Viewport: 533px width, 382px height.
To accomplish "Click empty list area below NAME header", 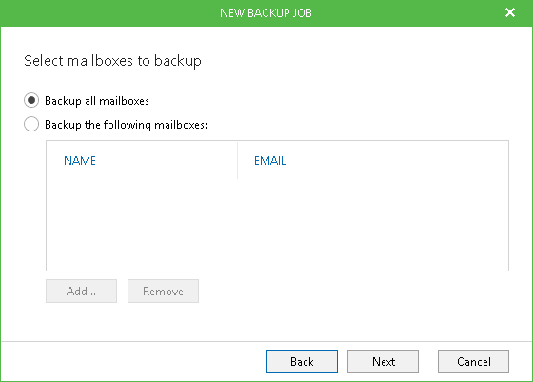I will (x=142, y=225).
